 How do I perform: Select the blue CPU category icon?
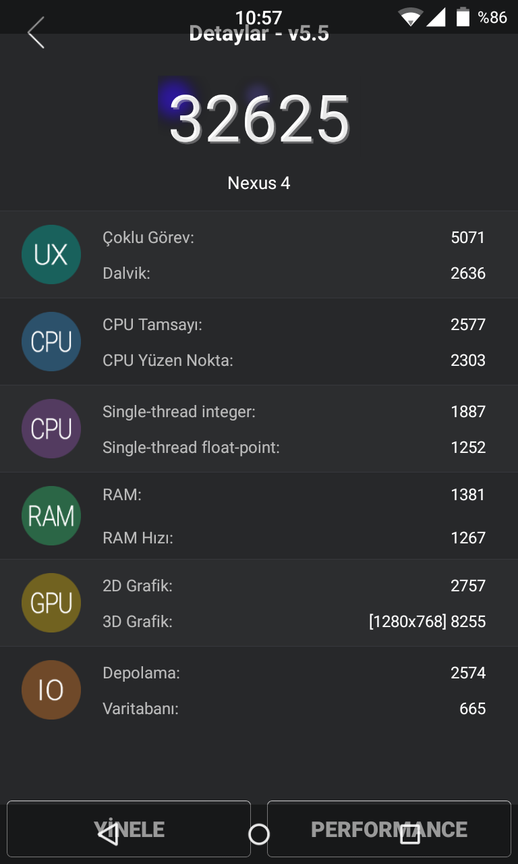(51, 342)
